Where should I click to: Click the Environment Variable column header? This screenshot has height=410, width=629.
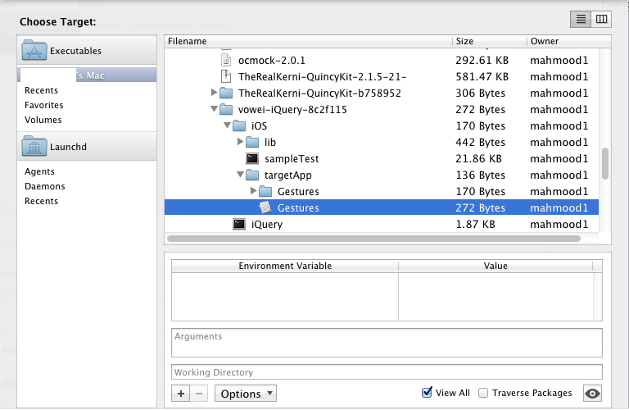285,266
